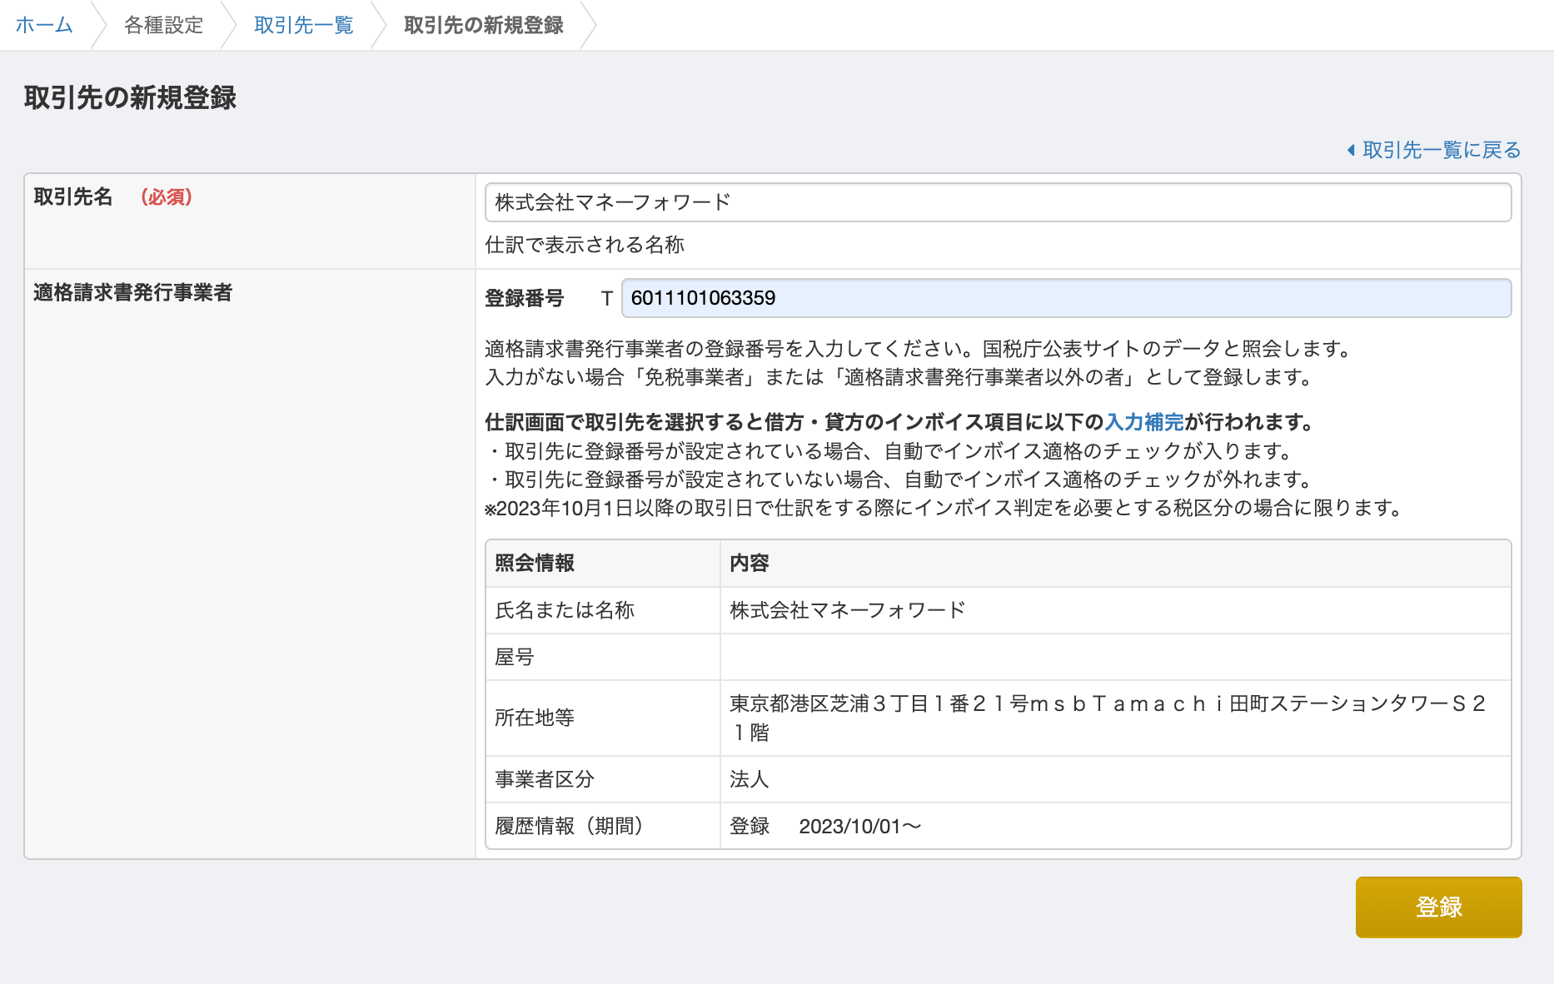1554x984 pixels.
Task: Click the 内容 table header
Action: (750, 563)
